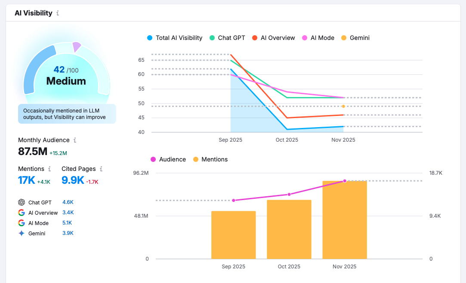Click the info icon beside AI Visibility title
The height and width of the screenshot is (283, 466).
click(x=58, y=13)
